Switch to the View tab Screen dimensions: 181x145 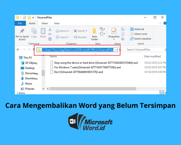(x=57, y=23)
